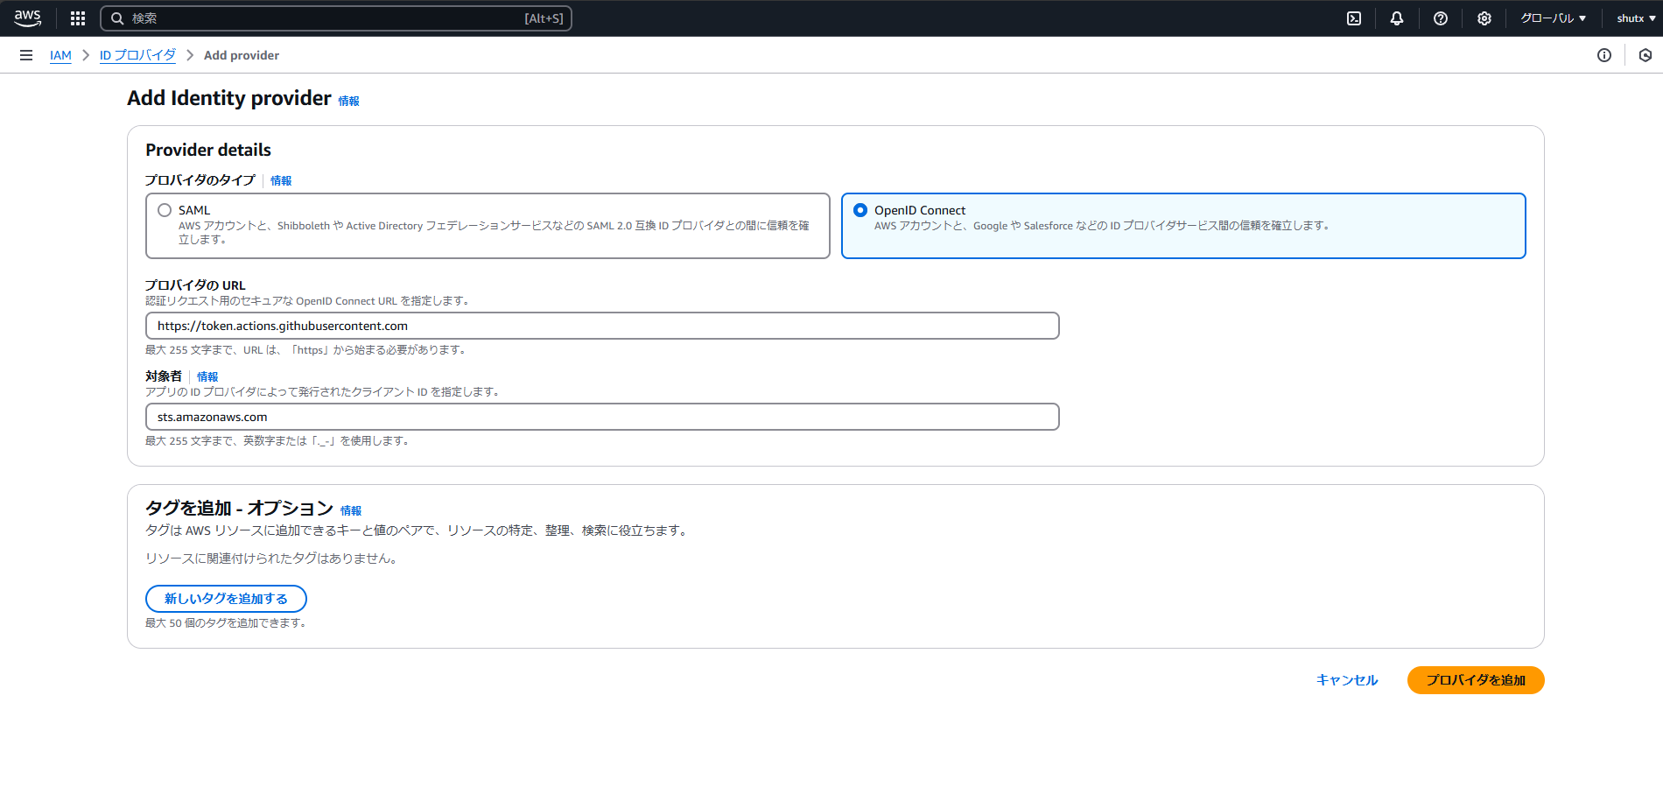Image resolution: width=1663 pixels, height=808 pixels.
Task: Go to the ID プロバイダ breadcrumb link
Action: (137, 55)
